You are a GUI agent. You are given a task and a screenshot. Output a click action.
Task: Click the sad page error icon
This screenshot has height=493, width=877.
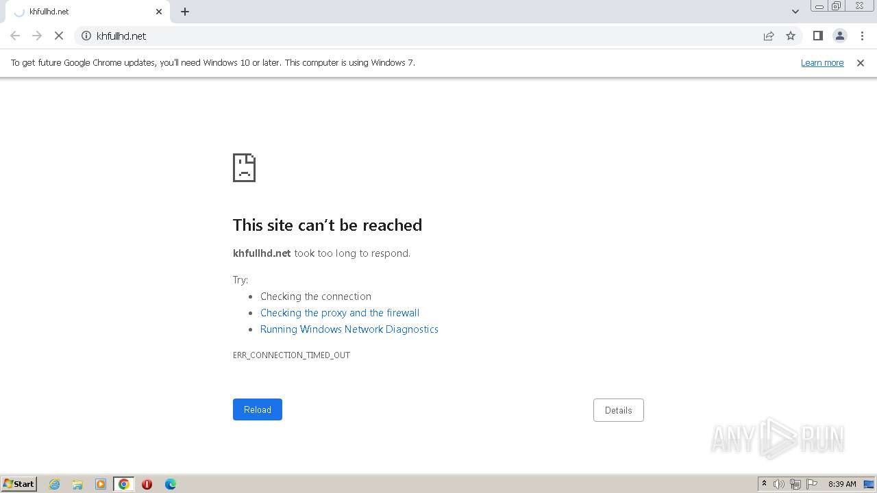(x=244, y=167)
